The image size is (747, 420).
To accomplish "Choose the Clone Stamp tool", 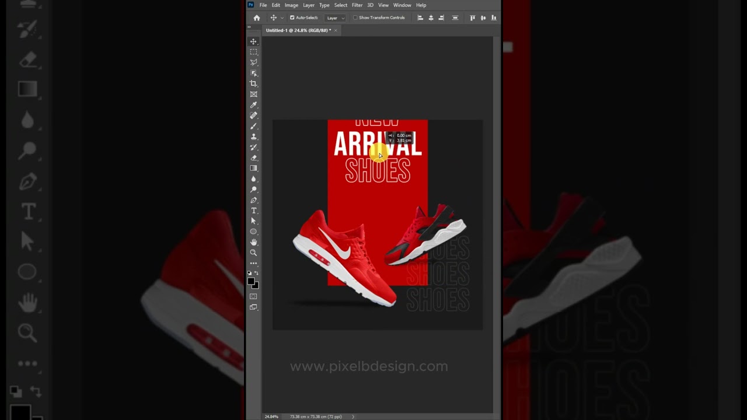I will [x=253, y=136].
